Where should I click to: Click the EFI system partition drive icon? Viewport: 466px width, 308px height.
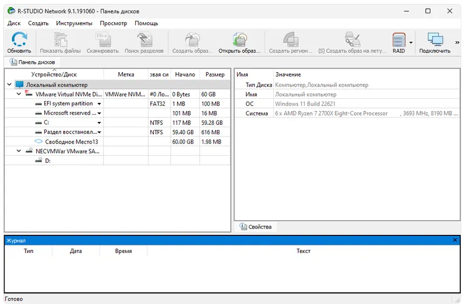pyautogui.click(x=38, y=104)
